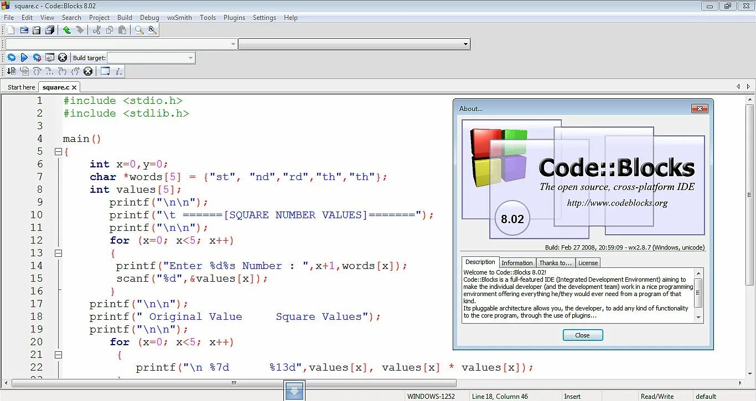Undo last edit with green arrow icon
756x401 pixels.
[67, 30]
